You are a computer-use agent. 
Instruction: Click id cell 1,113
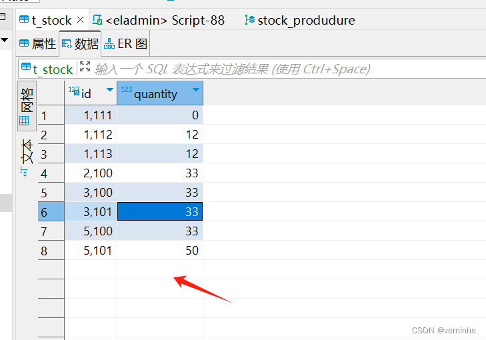click(x=91, y=154)
